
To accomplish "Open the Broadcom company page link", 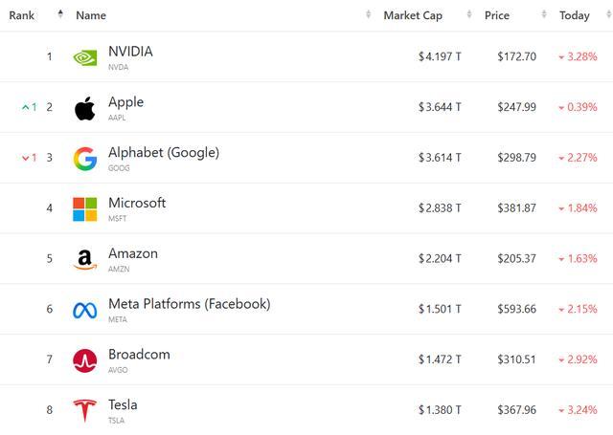I will pos(139,355).
